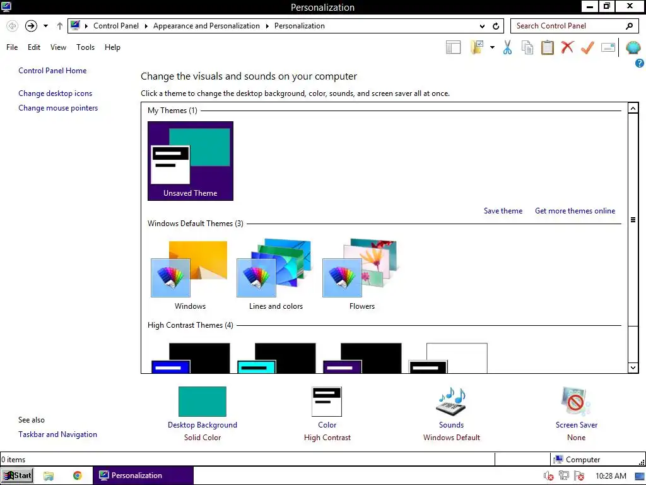
Task: Toggle the preview pane layout icon
Action: [x=453, y=47]
